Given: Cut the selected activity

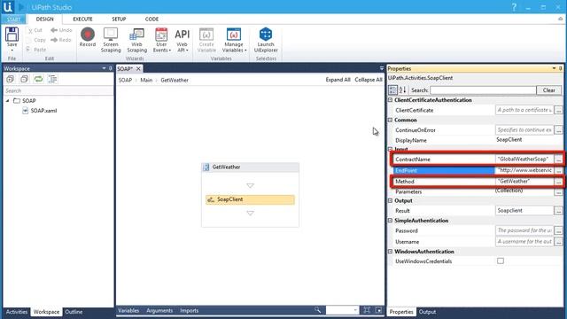Looking at the screenshot, I should [x=35, y=30].
